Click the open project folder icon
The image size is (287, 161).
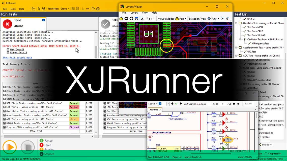(x=34, y=9)
